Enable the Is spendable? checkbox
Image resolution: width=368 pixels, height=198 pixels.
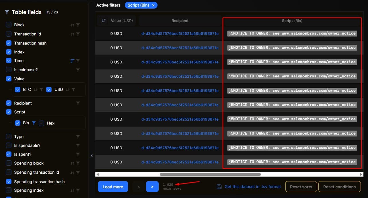tap(9, 145)
